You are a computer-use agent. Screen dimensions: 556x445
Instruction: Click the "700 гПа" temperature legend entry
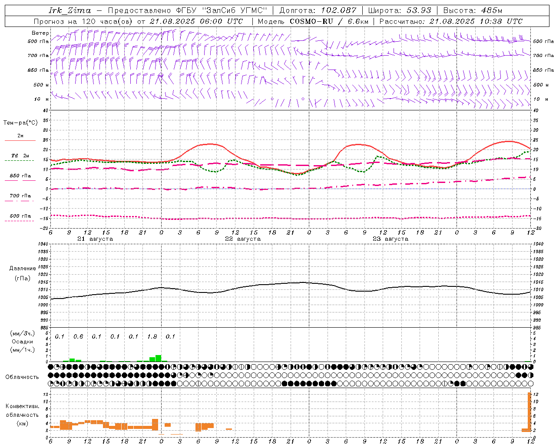[20, 196]
